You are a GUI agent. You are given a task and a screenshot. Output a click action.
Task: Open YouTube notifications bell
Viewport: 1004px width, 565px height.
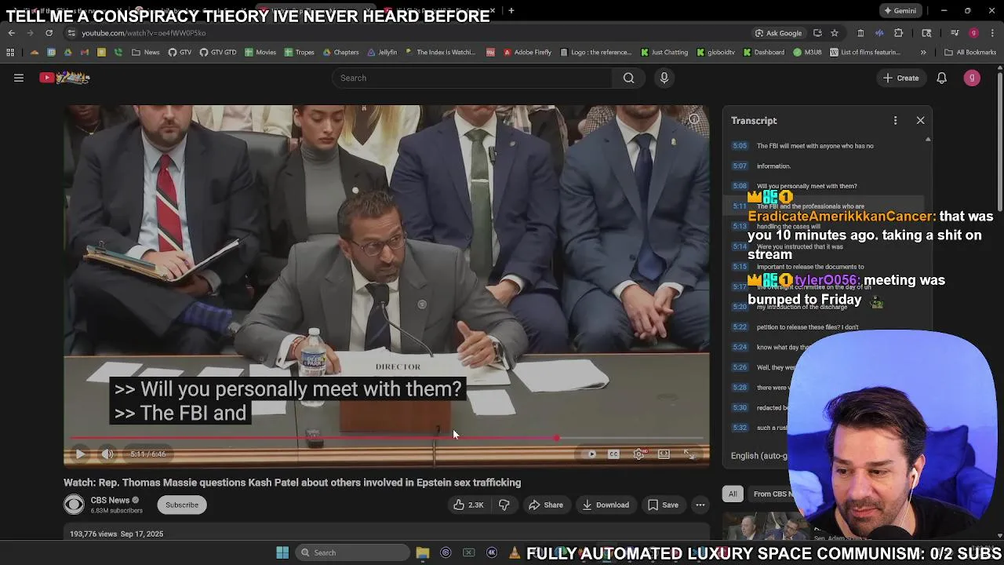(x=941, y=78)
